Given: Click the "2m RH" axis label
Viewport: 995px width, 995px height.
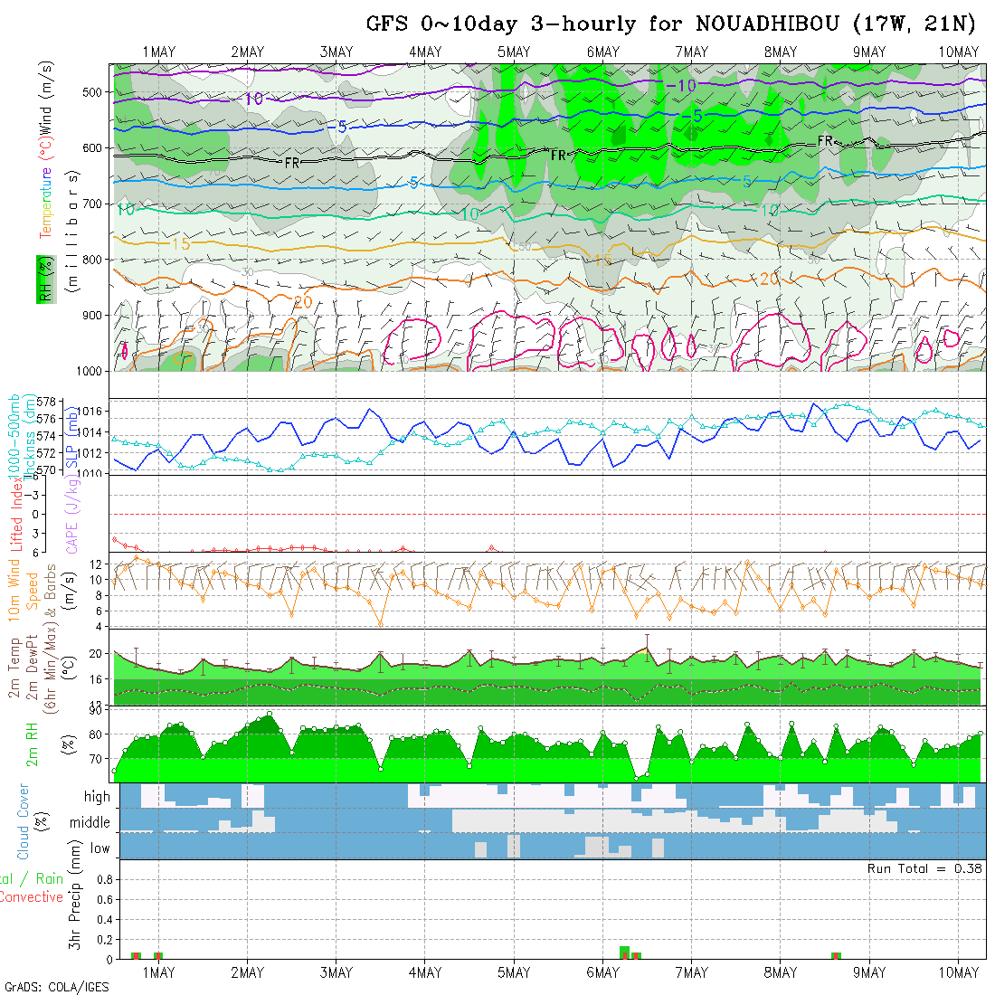Looking at the screenshot, I should 32,744.
